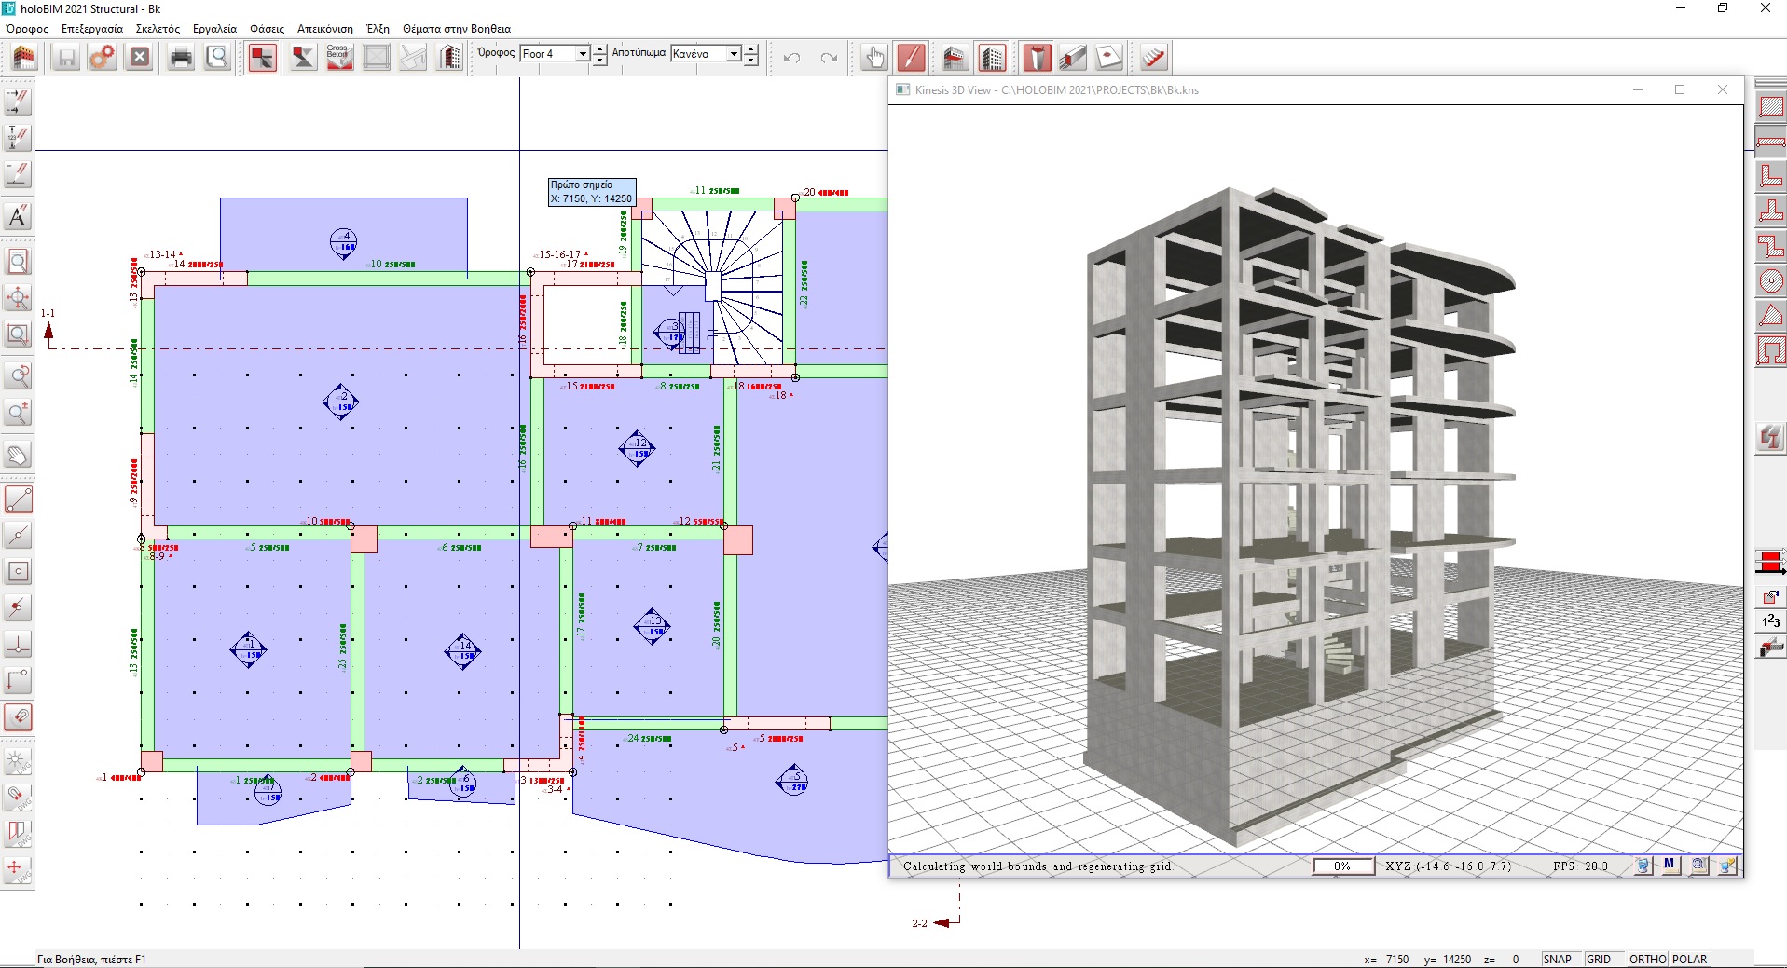
Task: Click the M button in 3D view
Action: 1669,865
